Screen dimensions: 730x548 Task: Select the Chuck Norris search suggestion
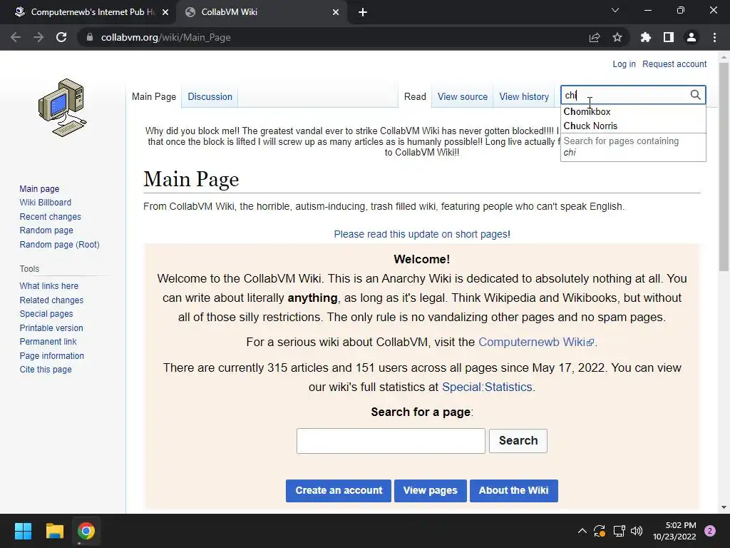(x=633, y=126)
